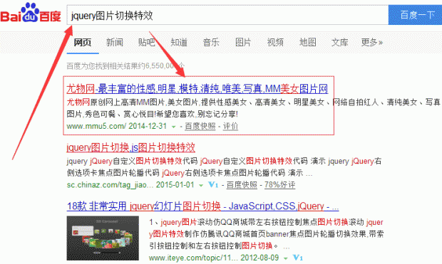Open the 贴吧 tab
The image size is (442, 264).
(147, 43)
